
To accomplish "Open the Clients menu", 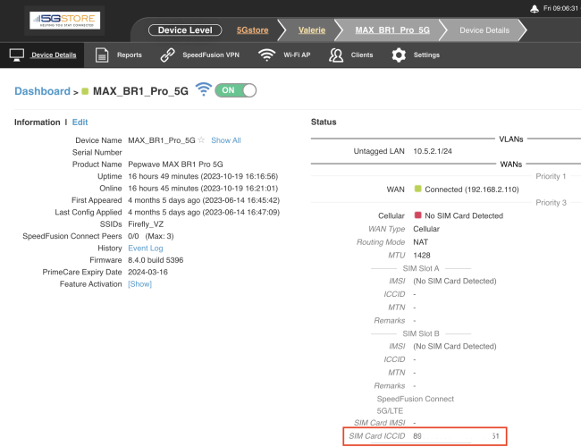I will pos(362,55).
